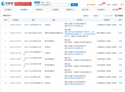Open the 全部案由 filter dropdown
Viewport: 125px width, 92px height.
coord(86,16)
